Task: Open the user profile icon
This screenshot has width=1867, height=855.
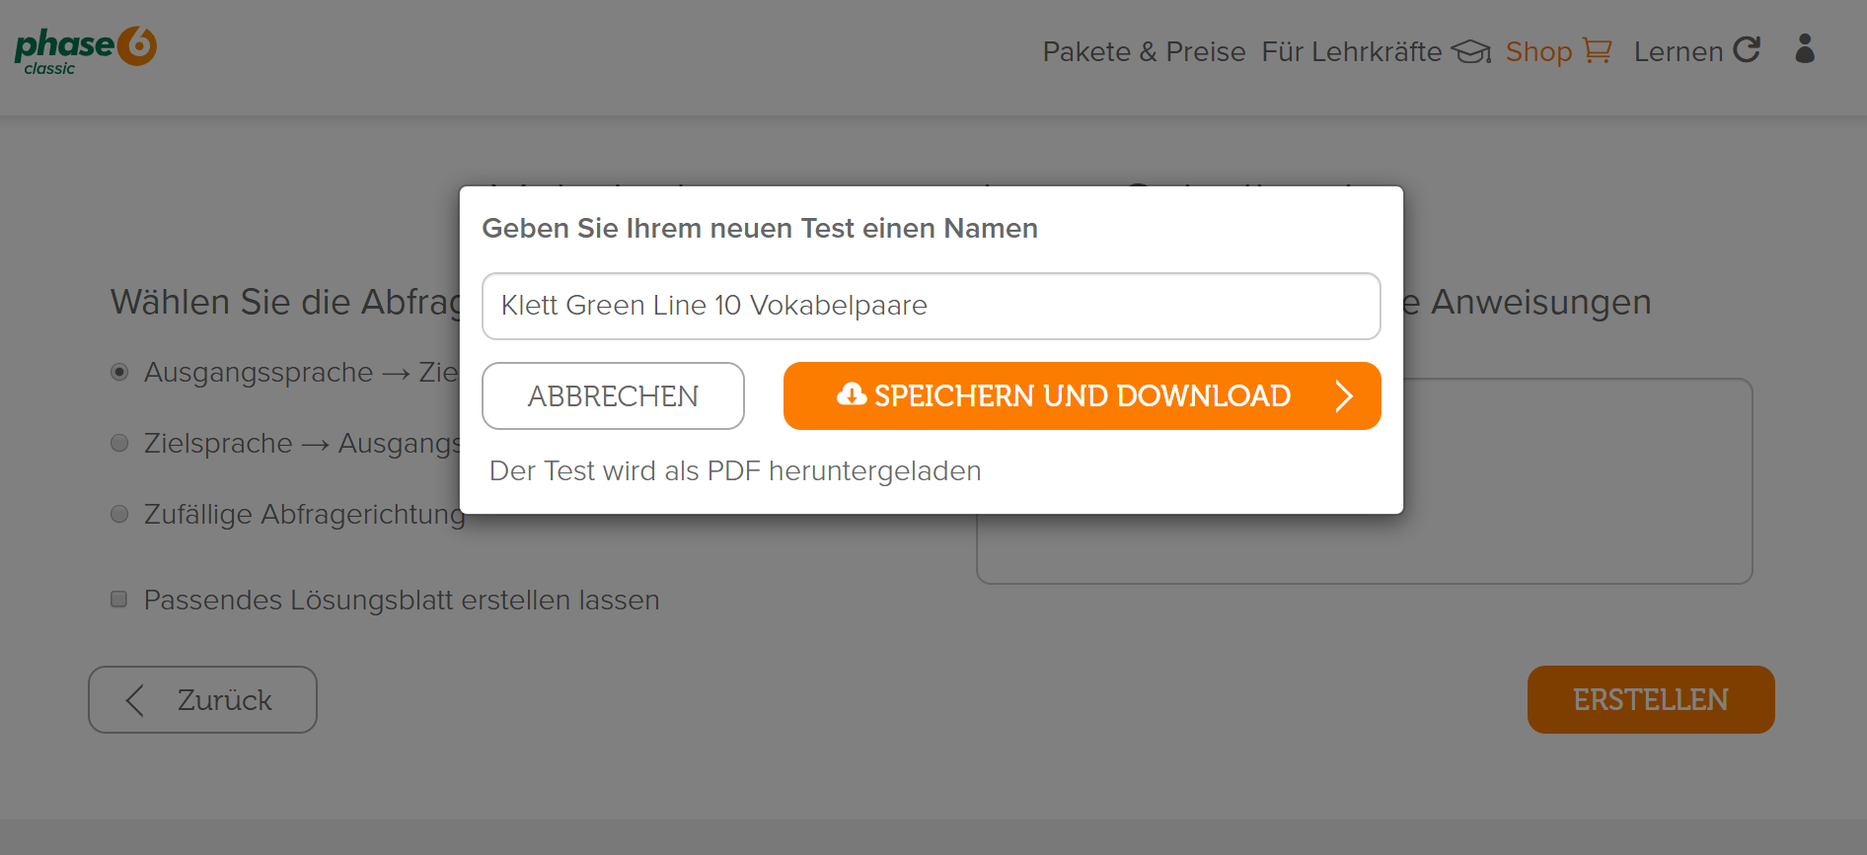Action: (x=1805, y=48)
